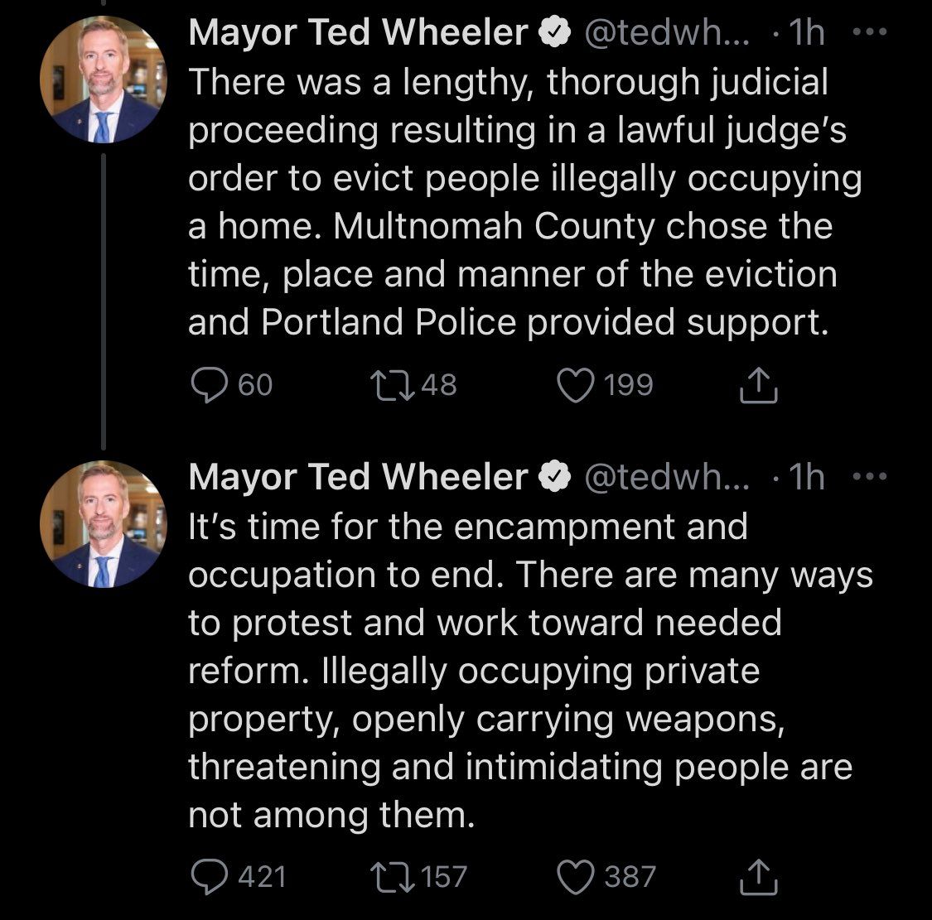Click the @tedwh handle in second tweet

[x=667, y=477]
